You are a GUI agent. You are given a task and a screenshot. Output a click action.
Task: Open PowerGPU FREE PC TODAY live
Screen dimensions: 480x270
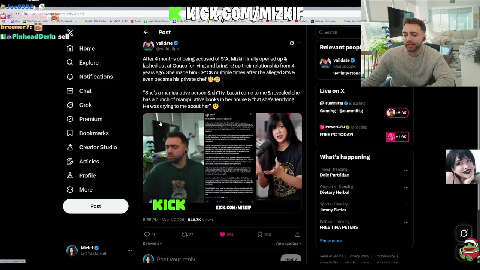point(336,135)
